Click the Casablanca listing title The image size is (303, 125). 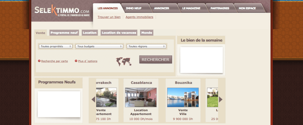[141, 83]
